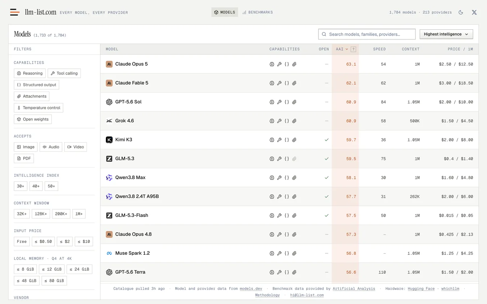
Task: Toggle the Video input filter
Action: 75,147
